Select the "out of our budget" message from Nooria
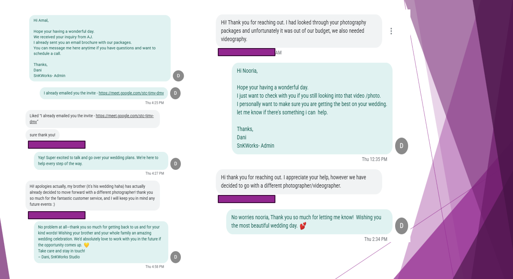Image resolution: width=513 pixels, height=279 pixels. click(x=299, y=31)
